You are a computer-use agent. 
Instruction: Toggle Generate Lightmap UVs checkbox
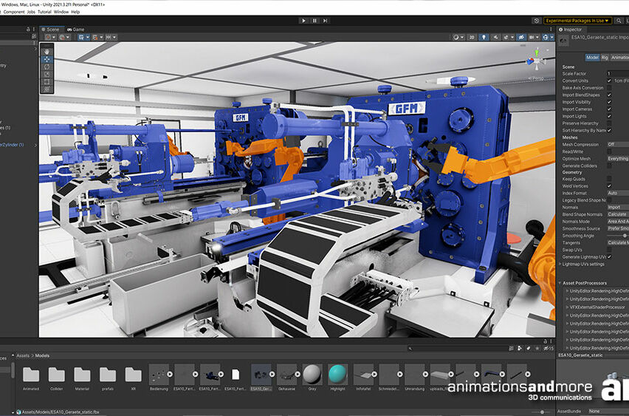point(609,256)
